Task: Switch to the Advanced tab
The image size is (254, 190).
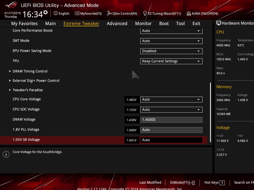Action: (x=117, y=23)
